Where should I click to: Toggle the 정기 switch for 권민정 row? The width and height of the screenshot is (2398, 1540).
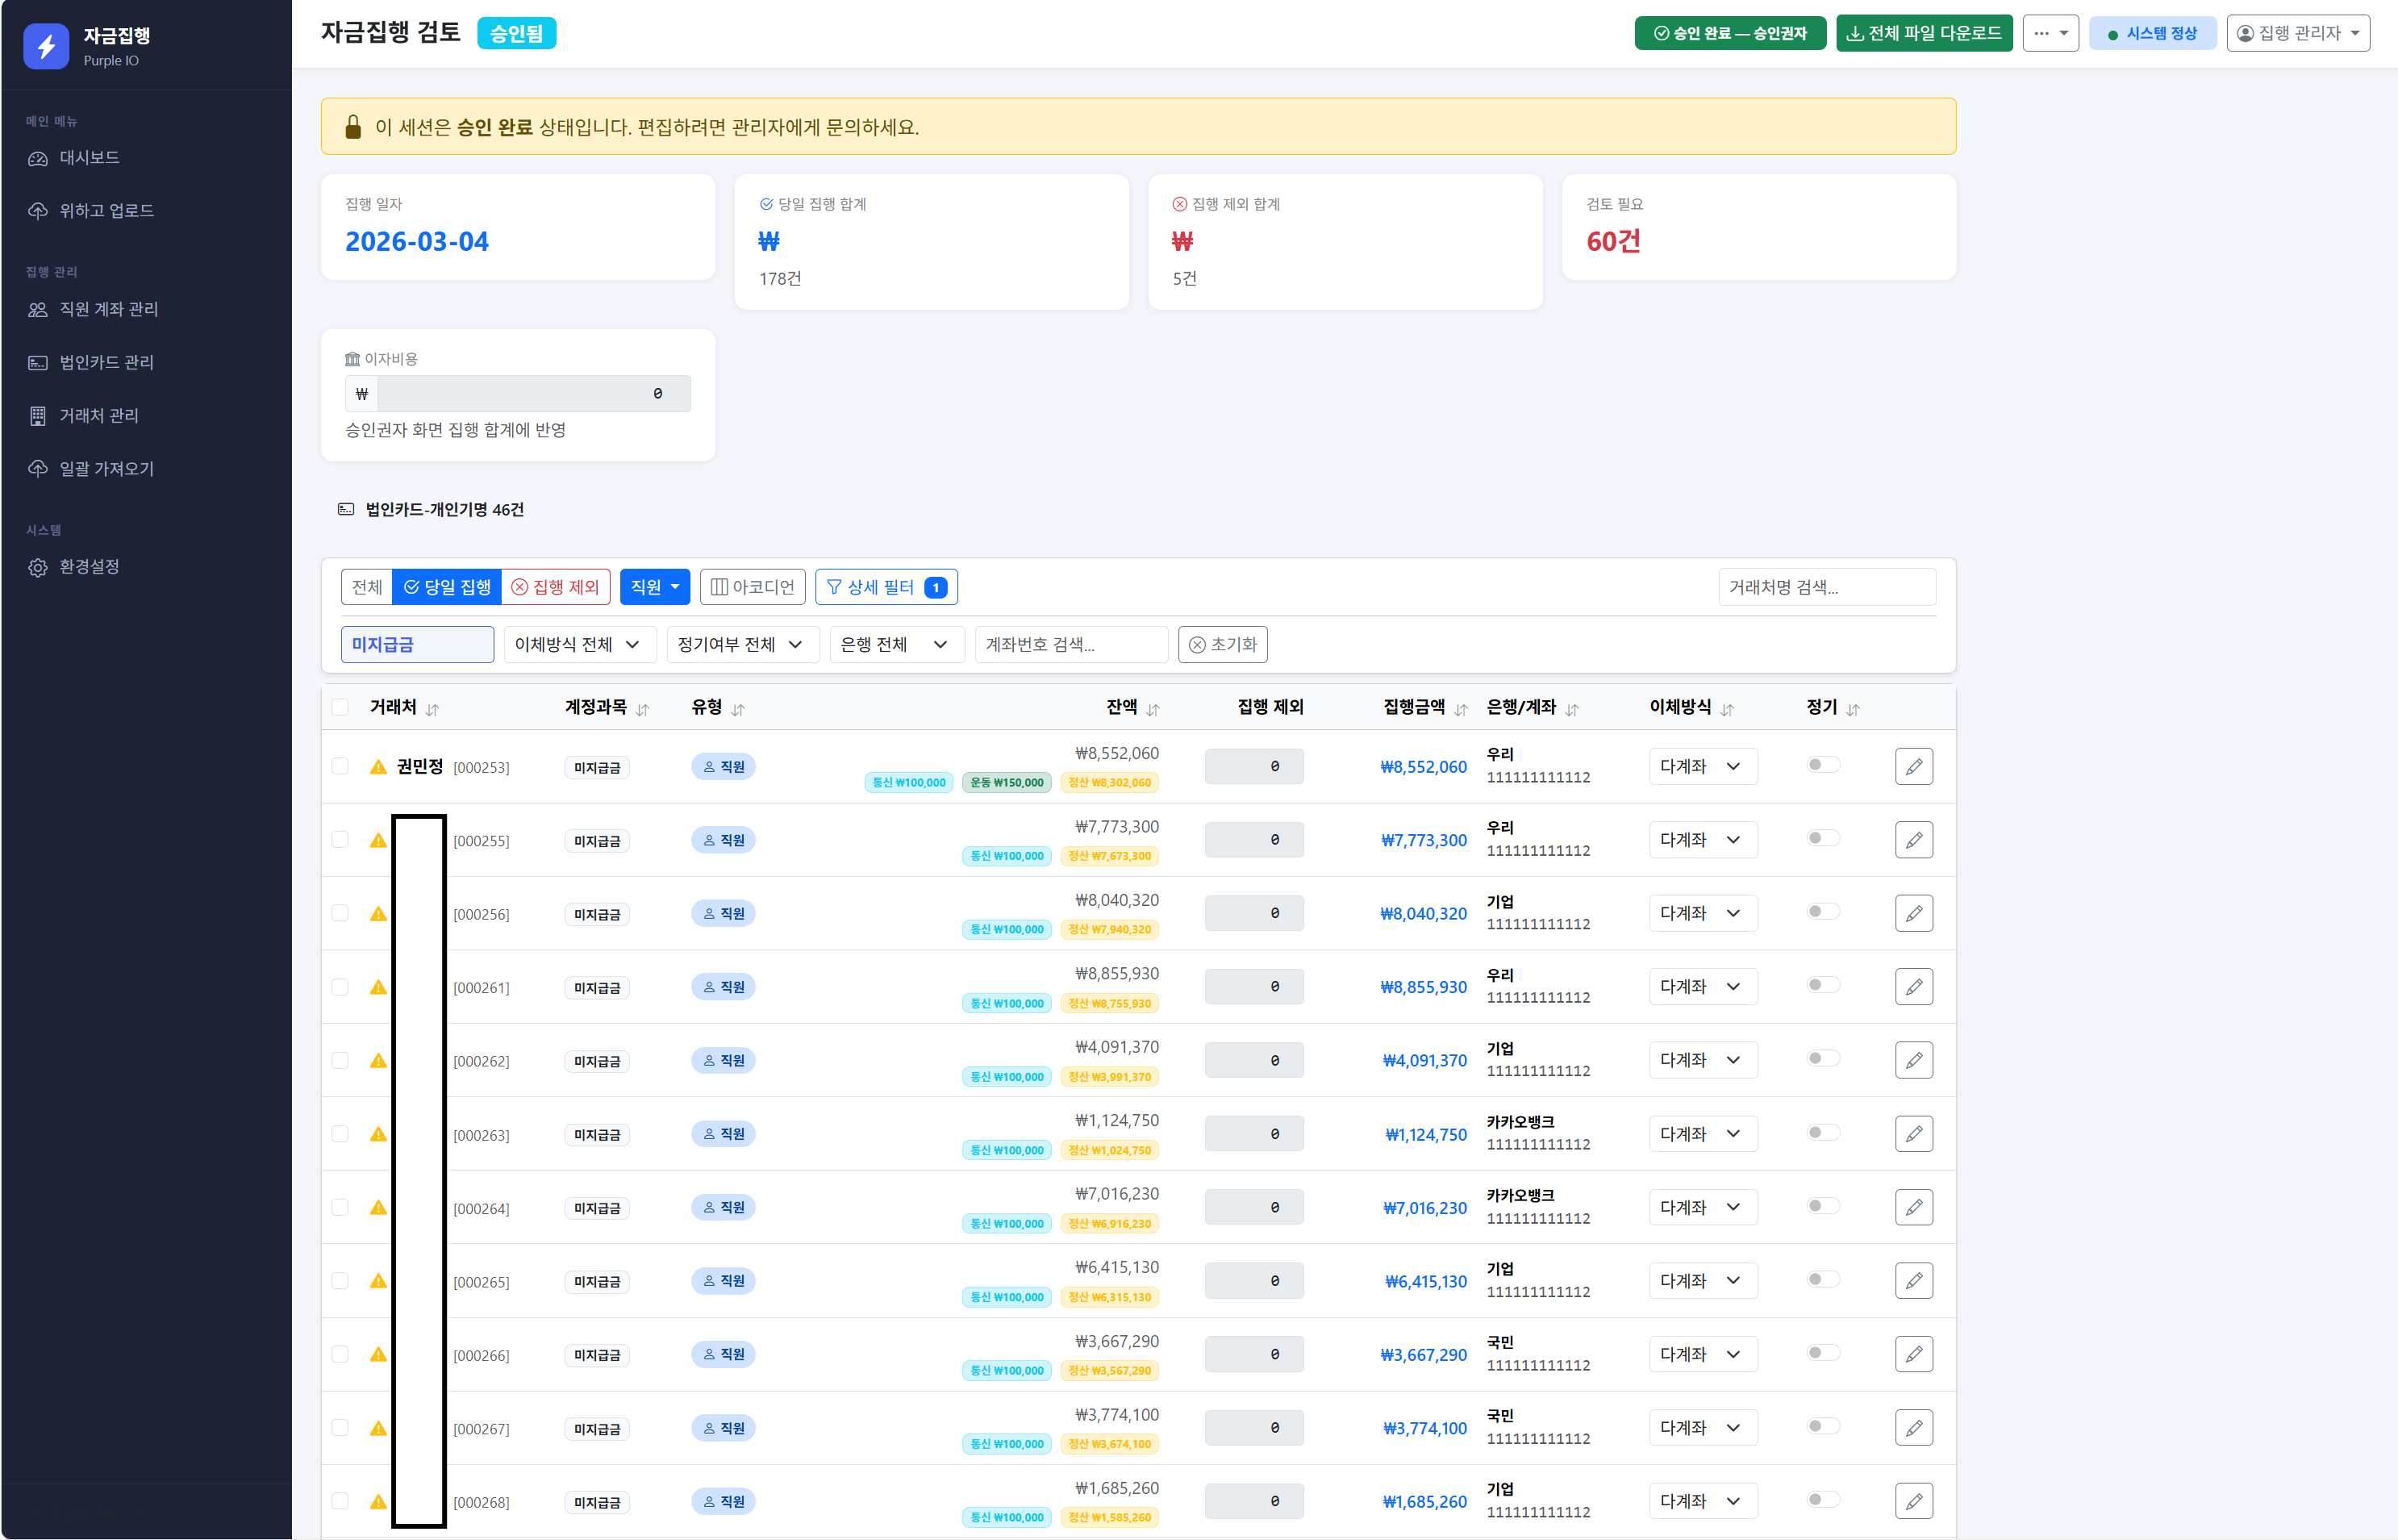tap(1822, 765)
